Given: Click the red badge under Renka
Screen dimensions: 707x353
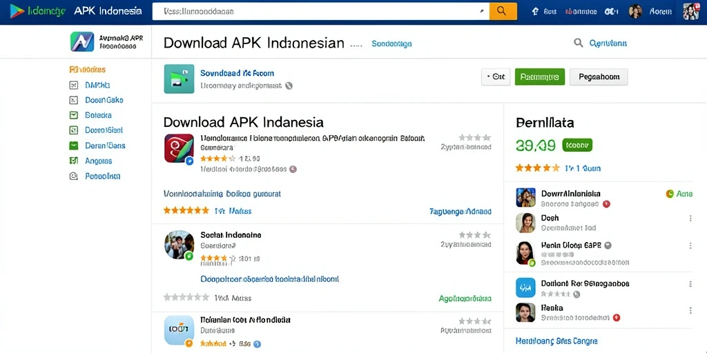Looking at the screenshot, I should 617,318.
